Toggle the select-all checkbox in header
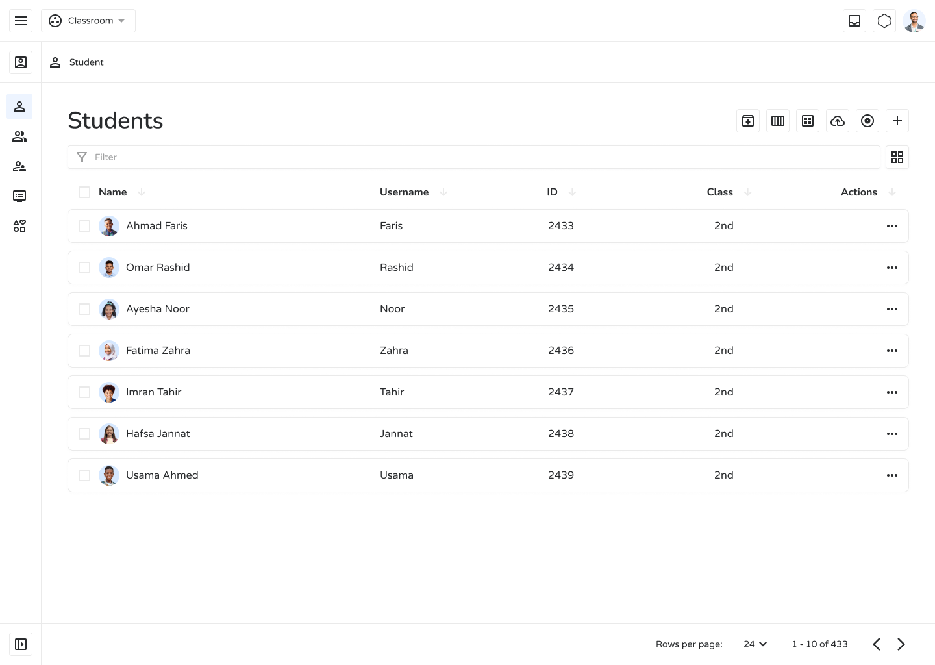 point(84,192)
